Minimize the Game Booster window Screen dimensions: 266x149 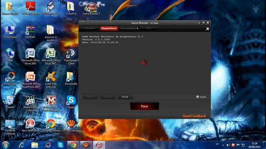pyautogui.click(x=199, y=23)
